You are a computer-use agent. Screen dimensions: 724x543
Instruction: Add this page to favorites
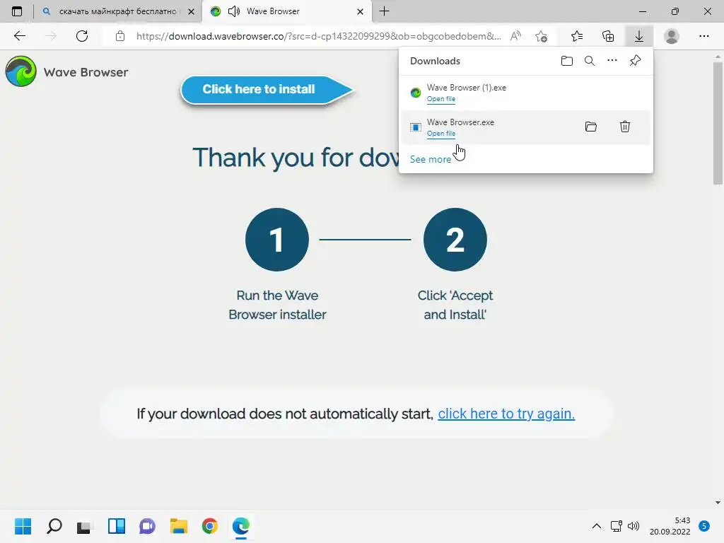click(x=541, y=36)
